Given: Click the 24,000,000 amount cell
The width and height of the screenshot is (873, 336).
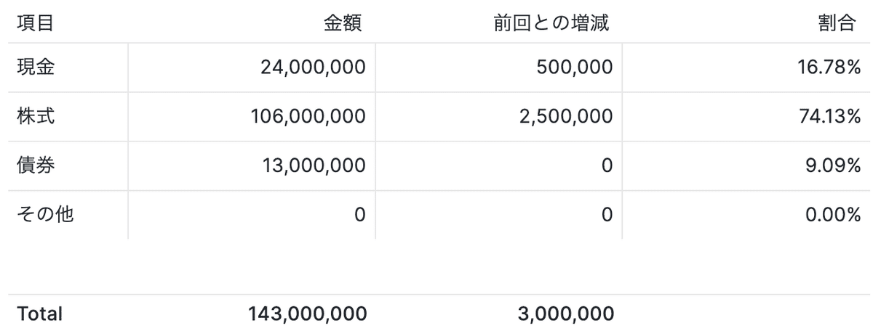Looking at the screenshot, I should [x=313, y=67].
